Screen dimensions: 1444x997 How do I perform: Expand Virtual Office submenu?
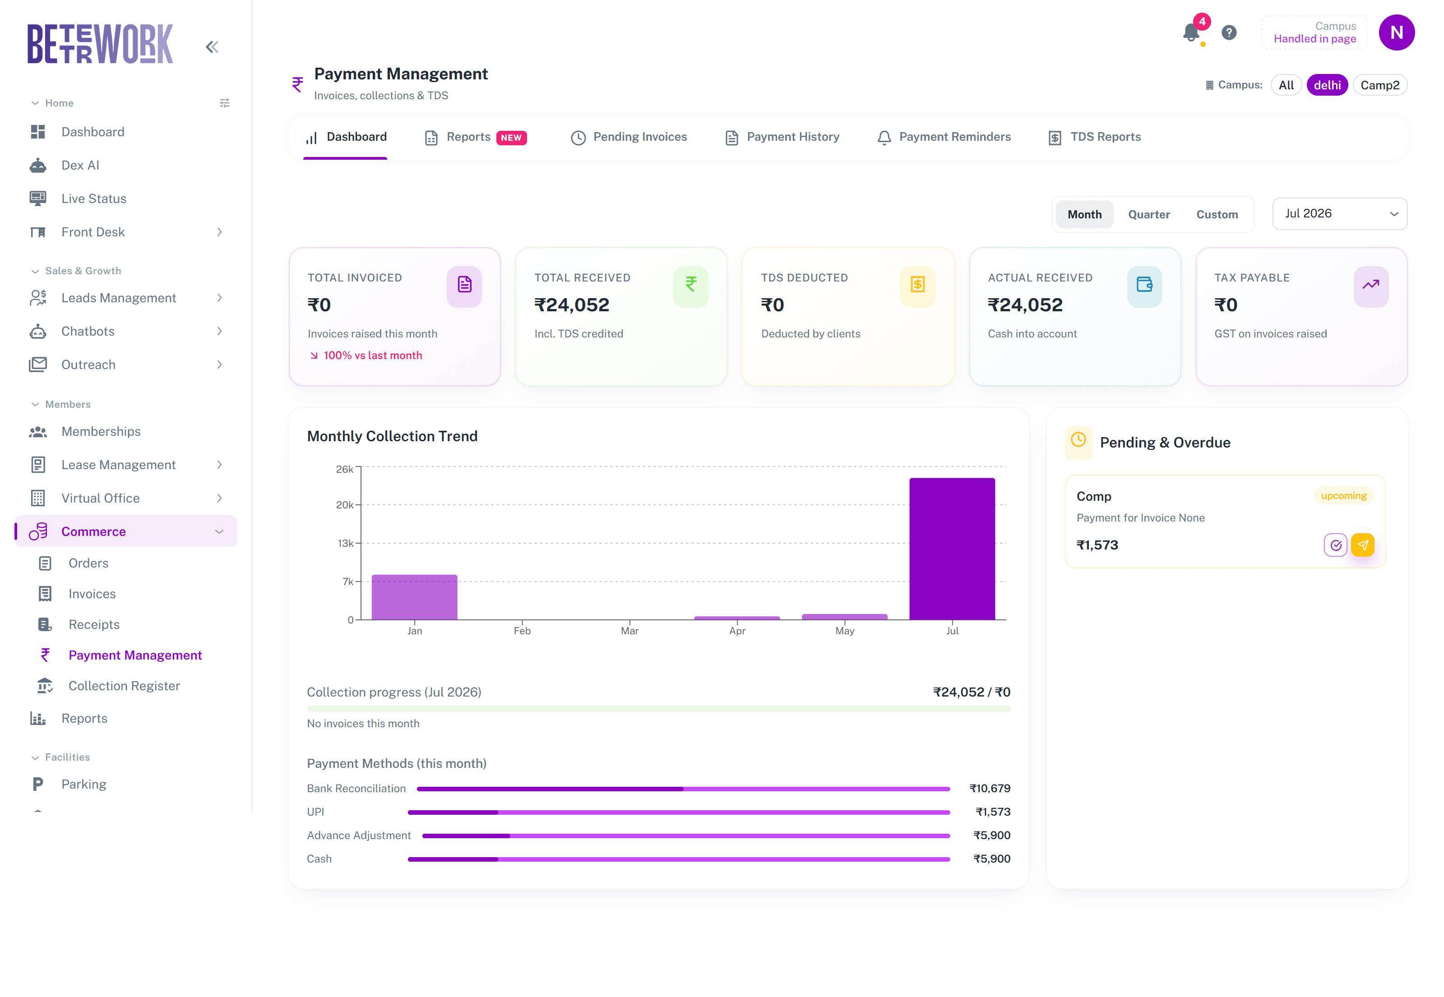219,498
